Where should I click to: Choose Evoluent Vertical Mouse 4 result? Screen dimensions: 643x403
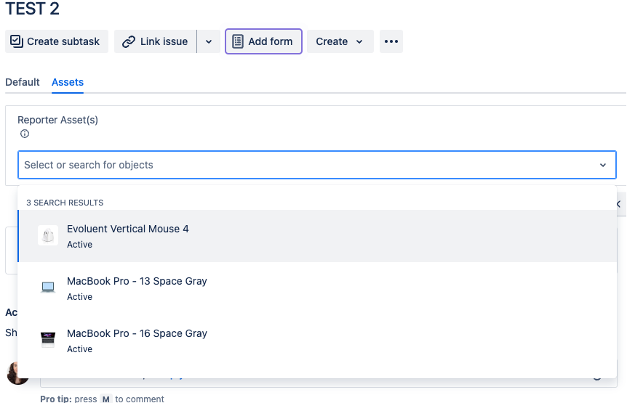(317, 236)
